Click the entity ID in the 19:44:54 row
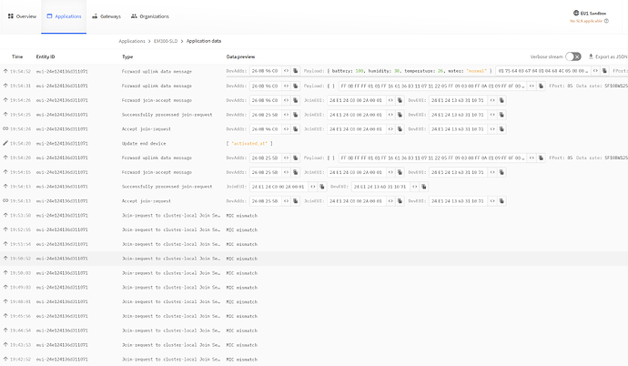Viewport: 628px width, 366px height. pos(62,330)
